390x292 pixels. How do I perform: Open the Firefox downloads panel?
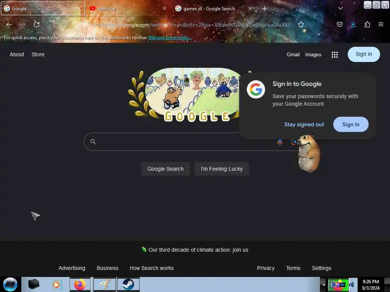click(x=353, y=24)
